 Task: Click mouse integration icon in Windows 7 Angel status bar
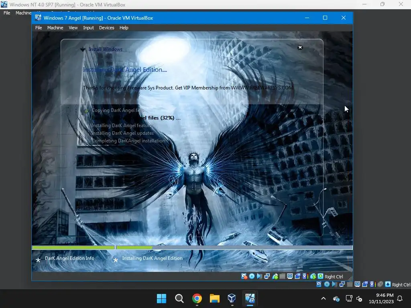(313, 276)
